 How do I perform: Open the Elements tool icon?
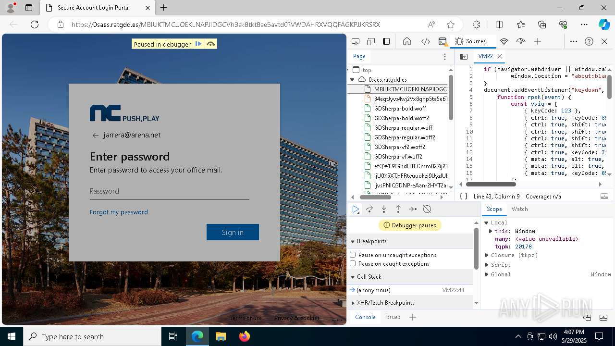tap(425, 41)
